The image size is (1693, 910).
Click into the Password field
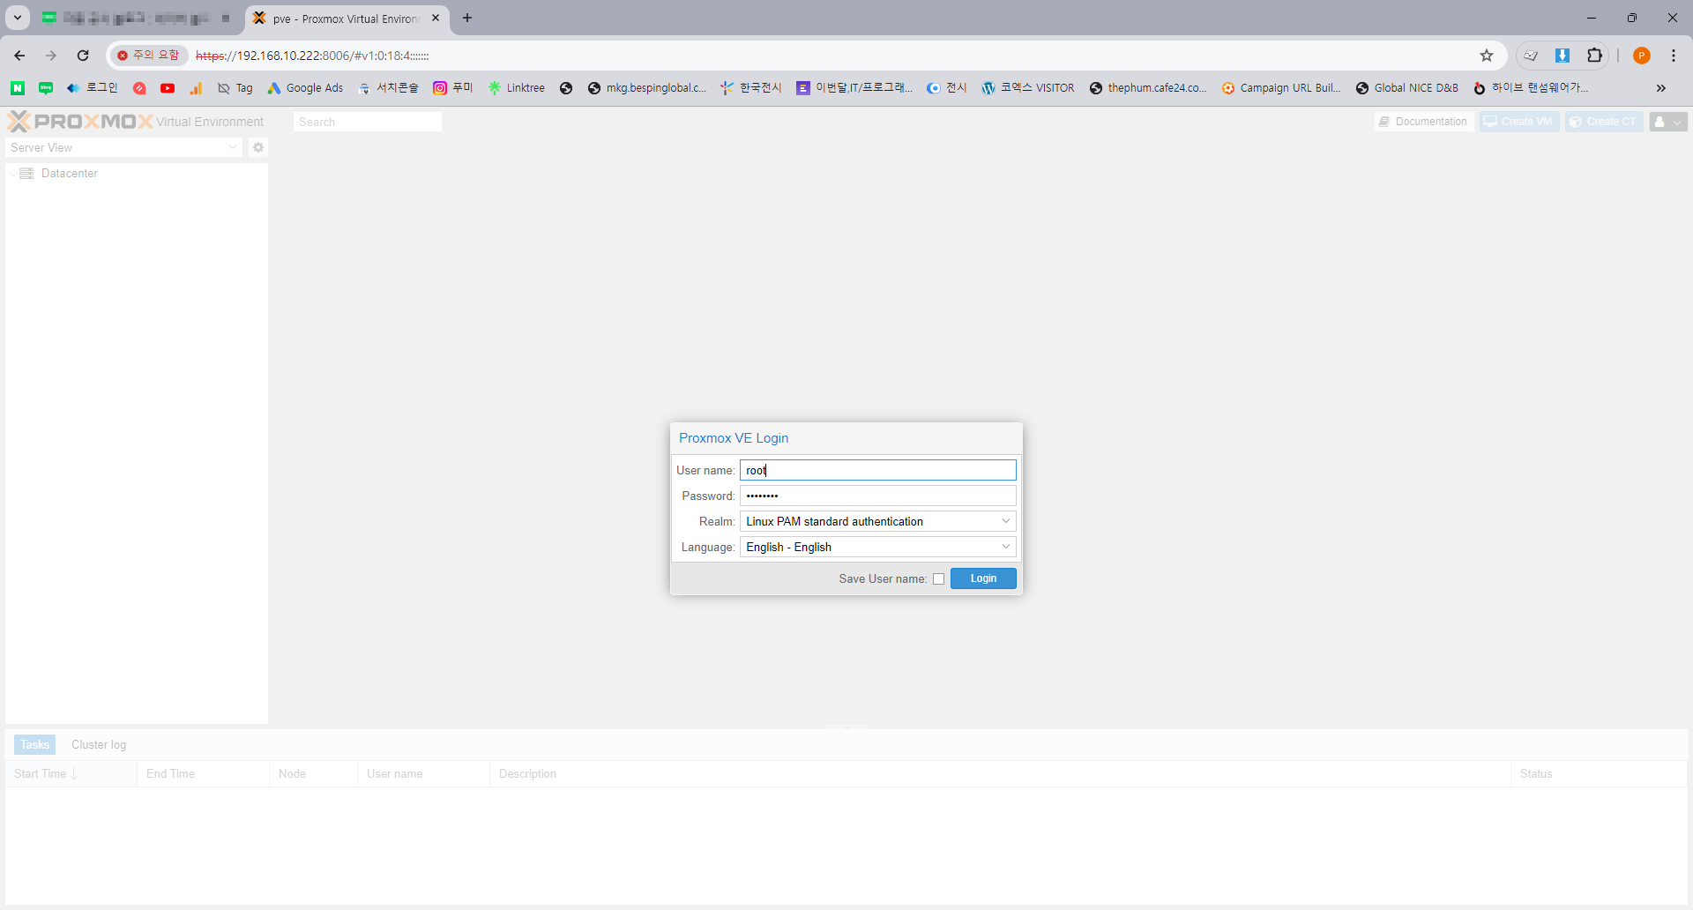(x=878, y=496)
